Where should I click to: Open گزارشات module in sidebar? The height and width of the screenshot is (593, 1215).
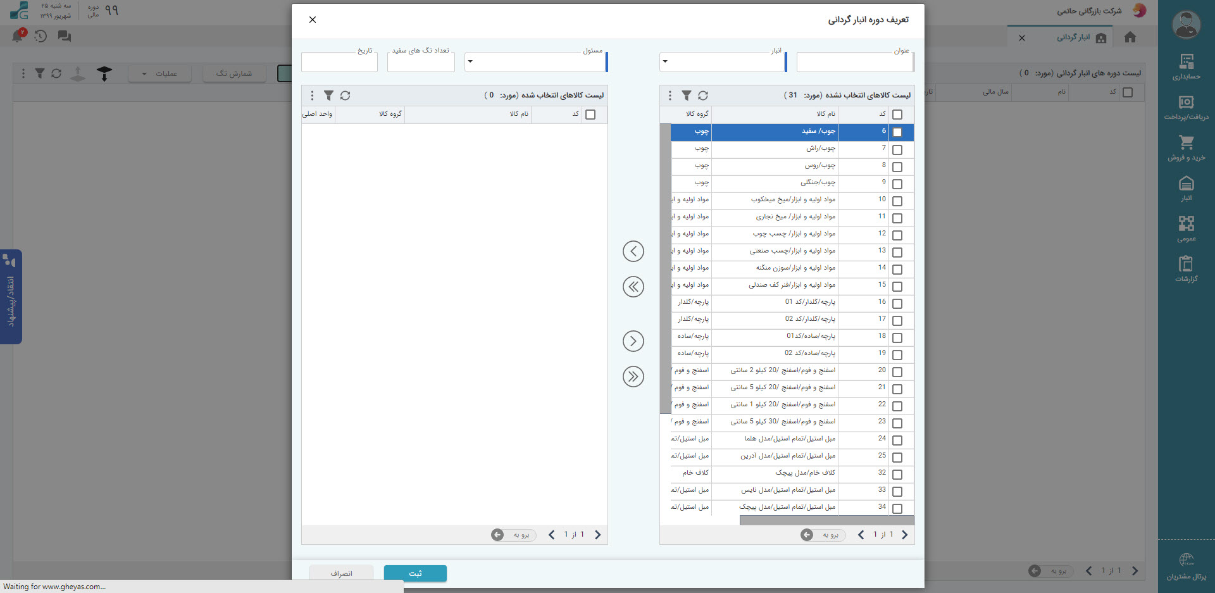click(1187, 269)
